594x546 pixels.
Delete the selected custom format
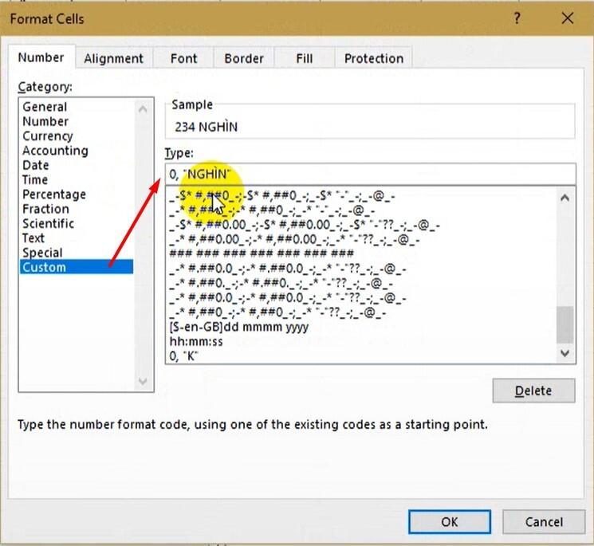click(x=533, y=391)
